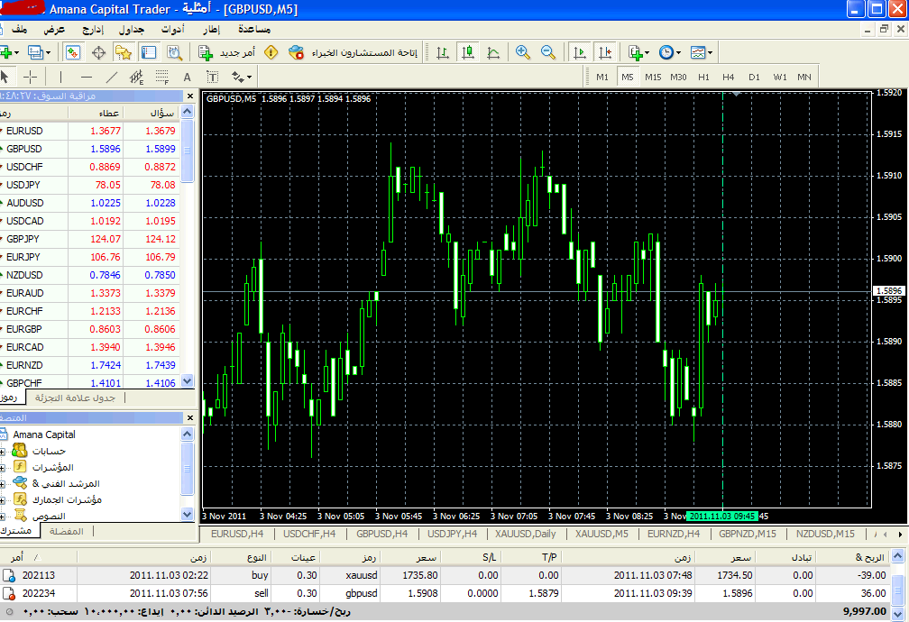This screenshot has height=622, width=909.
Task: Expand the حسابات node in Navigator
Action: pos(5,451)
